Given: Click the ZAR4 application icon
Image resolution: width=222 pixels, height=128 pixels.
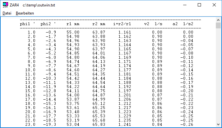Looking at the screenshot, I should (x=6, y=5).
